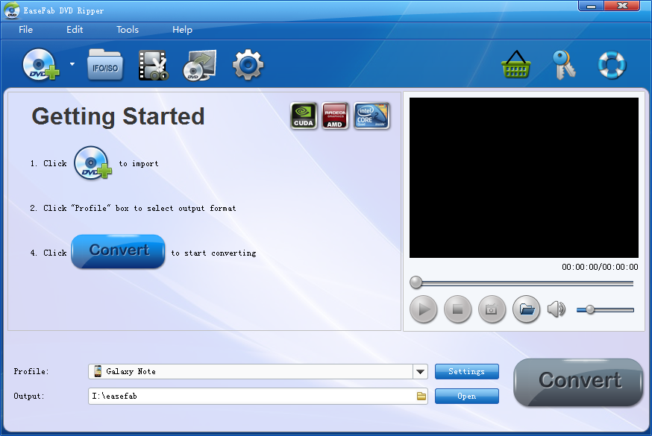The width and height of the screenshot is (652, 436).
Task: Click the playback seek slider handle
Action: [x=416, y=282]
